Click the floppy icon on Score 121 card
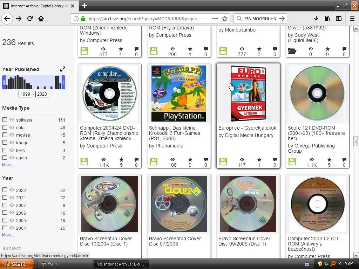The width and height of the screenshot is (359, 269). tap(292, 161)
